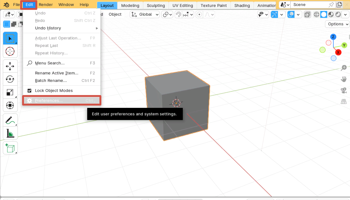This screenshot has height=200, width=350.
Task: Toggle show overlays button
Action: point(291,14)
